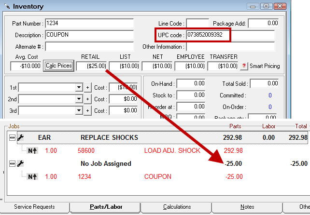This screenshot has height=215, width=310.
Task: Click the Description field containing COUPON
Action: [x=89, y=35]
